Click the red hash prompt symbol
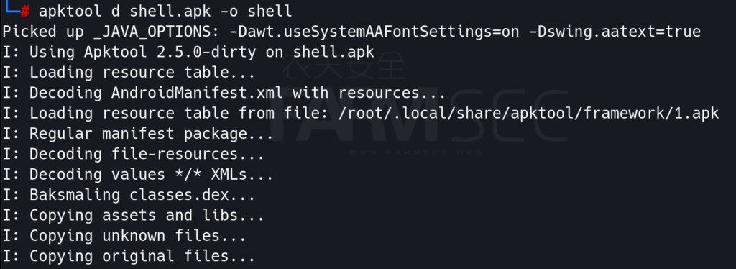The height and width of the screenshot is (269, 736). [x=25, y=10]
